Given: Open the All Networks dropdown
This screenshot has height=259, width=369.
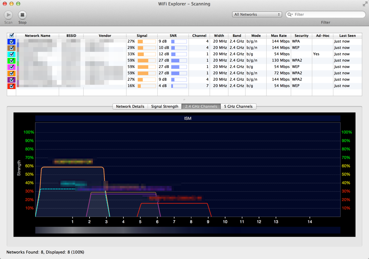Looking at the screenshot, I should click(257, 15).
